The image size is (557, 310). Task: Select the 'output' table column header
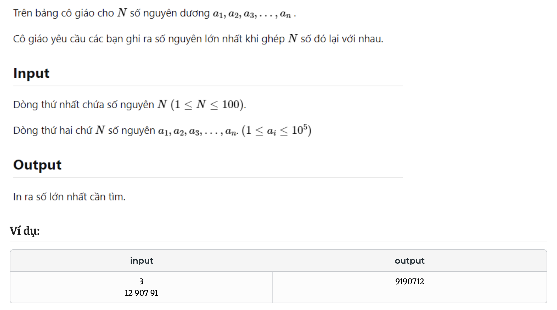coord(410,261)
